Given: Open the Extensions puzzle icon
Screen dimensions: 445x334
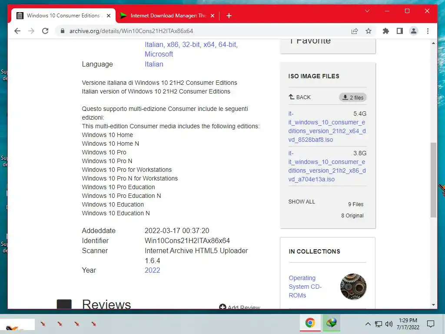Looking at the screenshot, I should [x=386, y=31].
